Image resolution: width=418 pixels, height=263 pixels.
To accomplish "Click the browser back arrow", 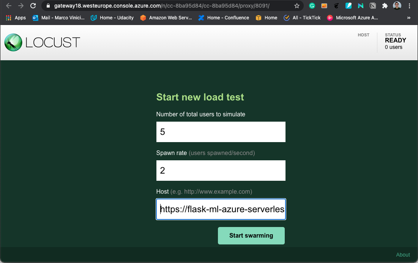I will [8, 6].
